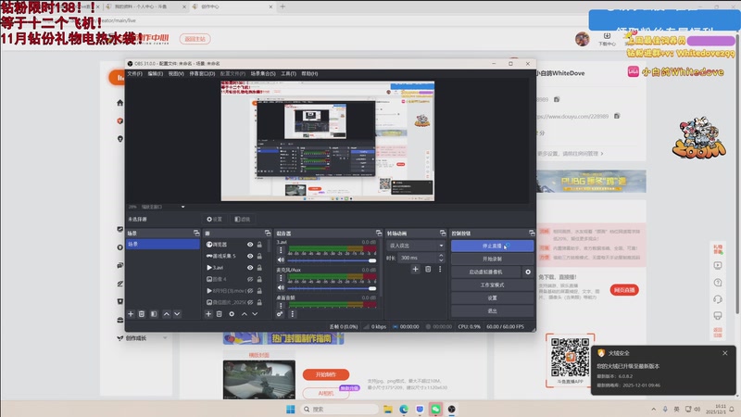This screenshot has height=417, width=741.
Task: Move scene down arrow in Scenes panel
Action: [x=177, y=314]
